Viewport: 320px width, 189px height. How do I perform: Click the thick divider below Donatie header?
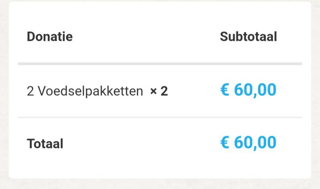pyautogui.click(x=160, y=64)
